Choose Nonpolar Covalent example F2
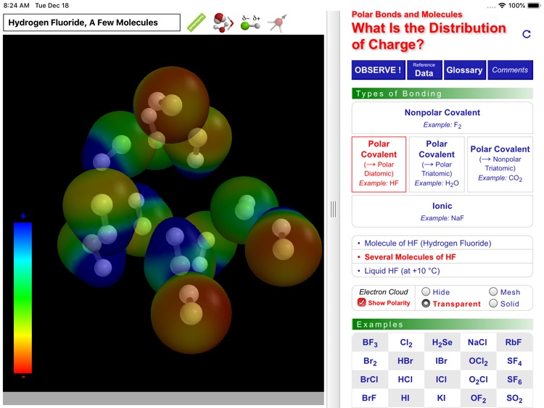 [x=442, y=118]
